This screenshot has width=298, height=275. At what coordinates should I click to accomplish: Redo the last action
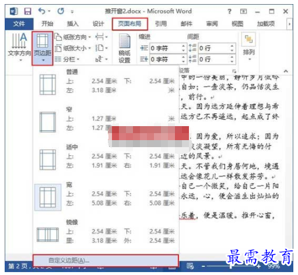coord(61,11)
